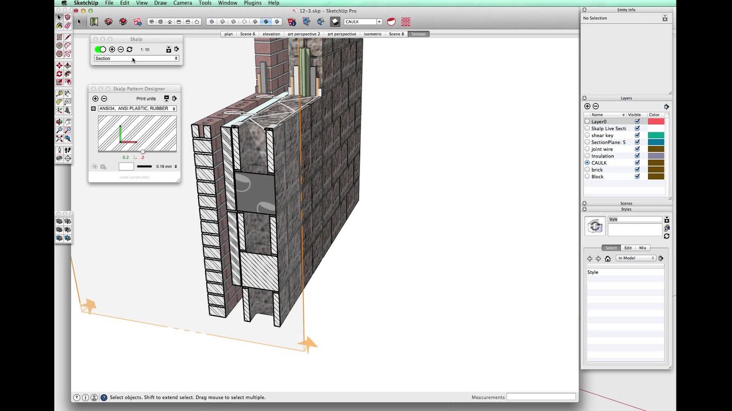Click the Shaded With Textures style icon
This screenshot has height=411, width=732.
pos(266,22)
